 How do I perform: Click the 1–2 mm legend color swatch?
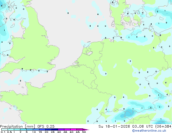(x=17, y=129)
